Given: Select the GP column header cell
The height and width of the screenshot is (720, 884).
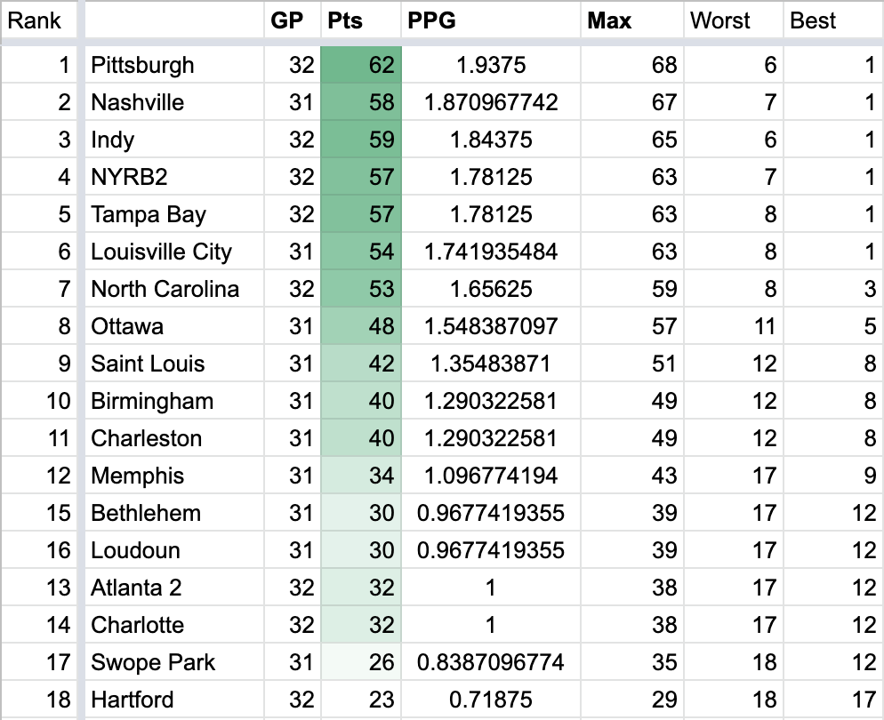Looking at the screenshot, I should point(286,20).
